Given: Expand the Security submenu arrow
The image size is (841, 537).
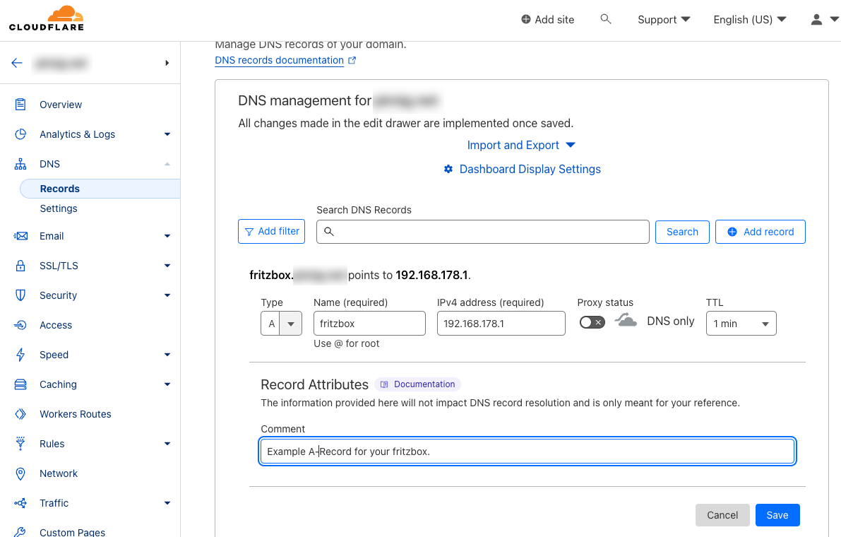Looking at the screenshot, I should tap(167, 295).
